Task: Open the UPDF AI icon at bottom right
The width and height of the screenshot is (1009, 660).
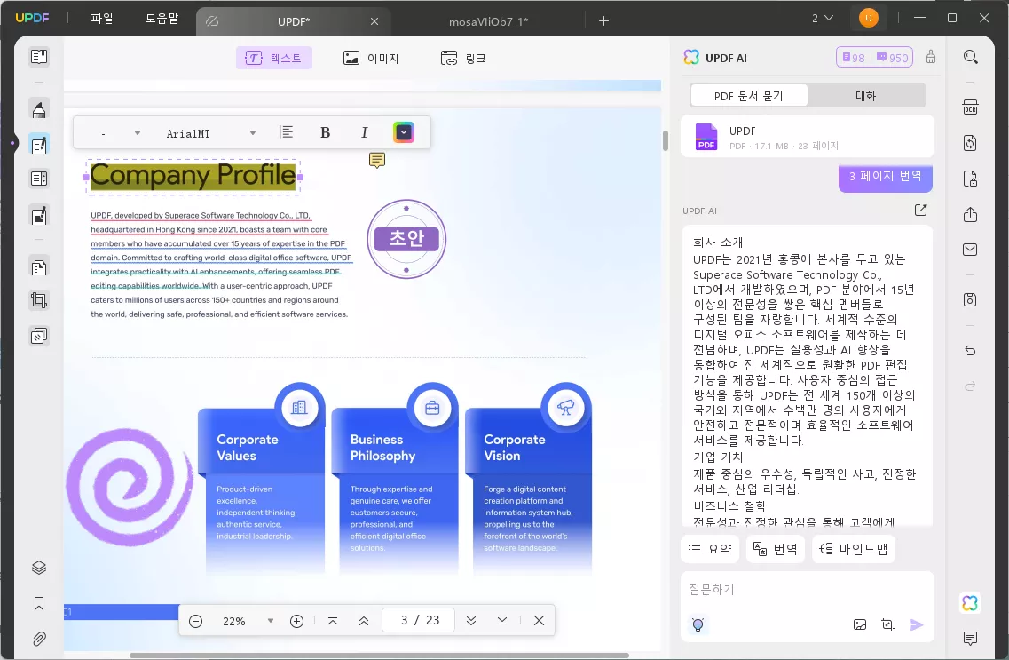Action: pos(969,603)
